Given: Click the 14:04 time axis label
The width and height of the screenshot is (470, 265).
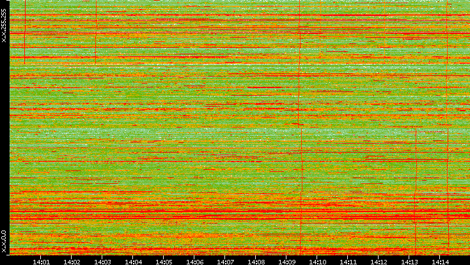Looking at the screenshot, I should coord(133,262).
